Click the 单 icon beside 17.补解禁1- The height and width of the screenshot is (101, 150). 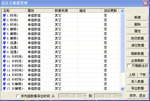(x=4, y=89)
